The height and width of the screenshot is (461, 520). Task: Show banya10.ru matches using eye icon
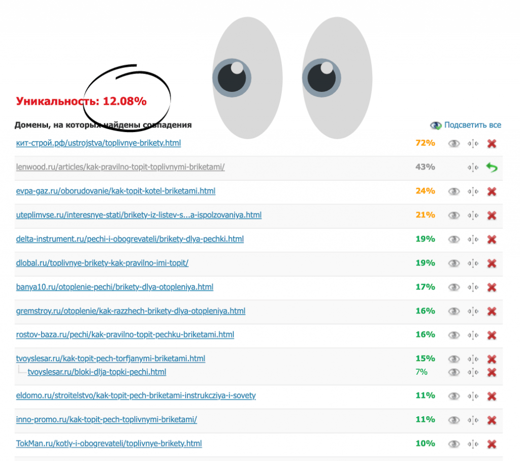pyautogui.click(x=454, y=287)
